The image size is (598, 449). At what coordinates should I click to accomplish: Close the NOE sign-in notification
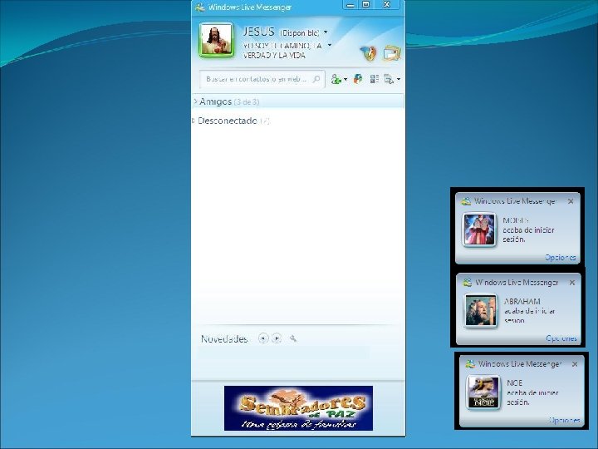(575, 364)
